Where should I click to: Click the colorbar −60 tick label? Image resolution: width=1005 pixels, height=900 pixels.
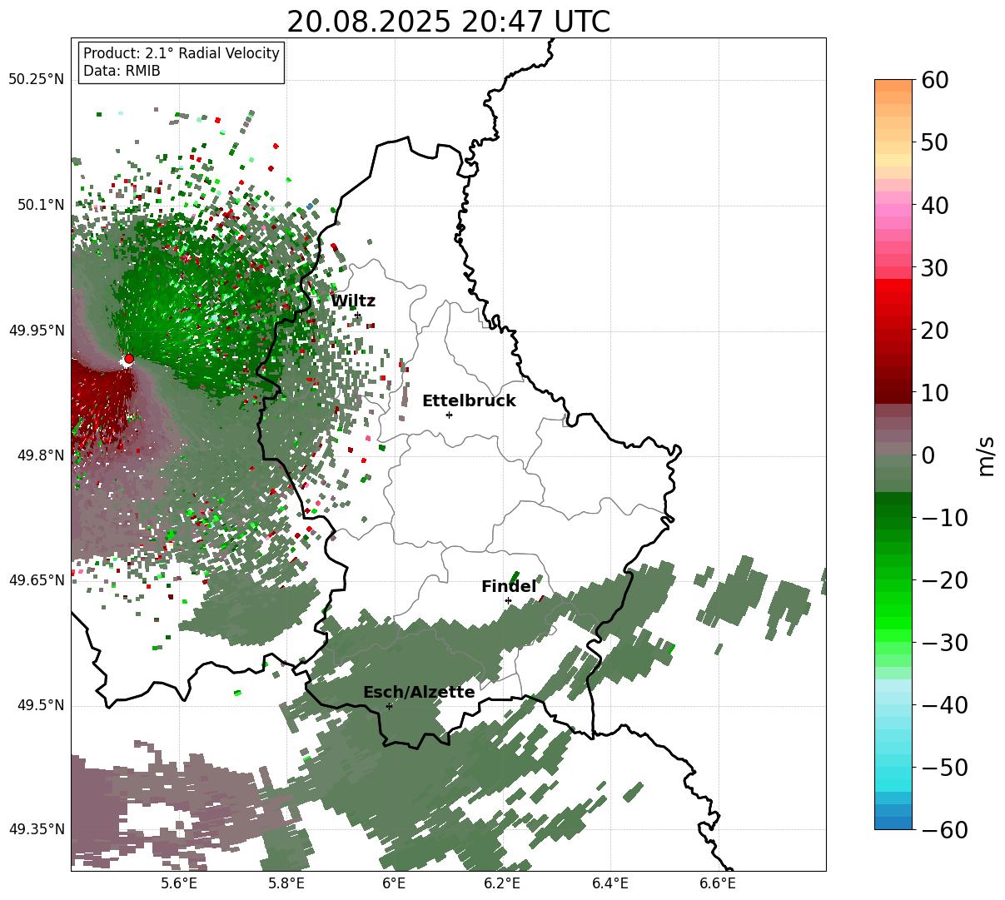(x=944, y=830)
